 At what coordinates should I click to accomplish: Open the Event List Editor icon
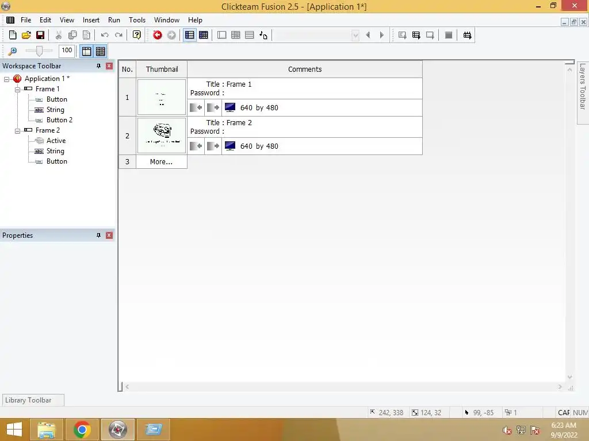[250, 35]
